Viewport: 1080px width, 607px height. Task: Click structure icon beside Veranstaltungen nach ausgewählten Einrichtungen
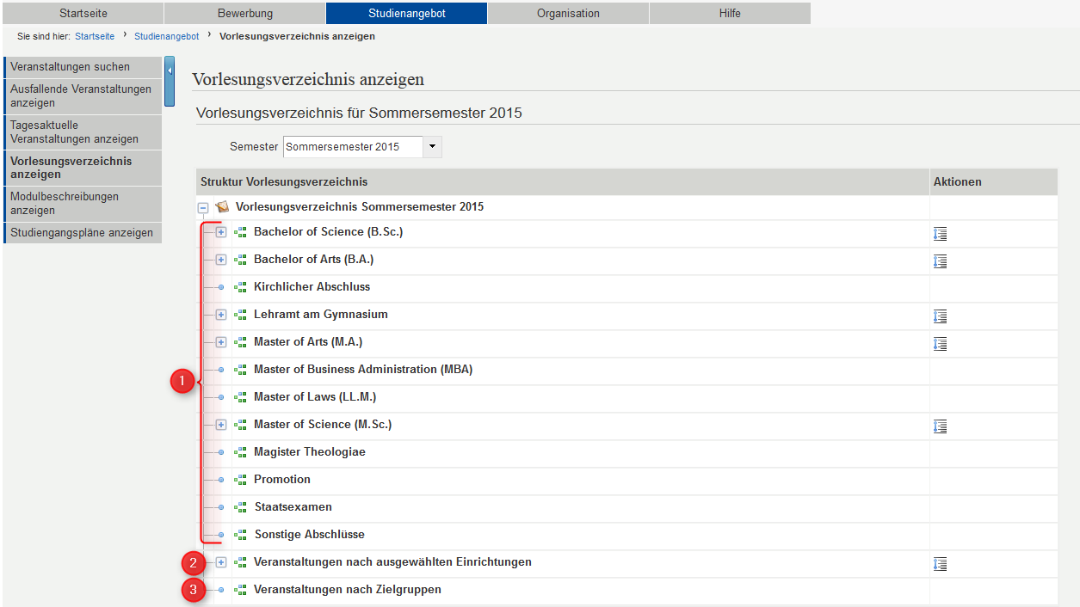(x=240, y=562)
